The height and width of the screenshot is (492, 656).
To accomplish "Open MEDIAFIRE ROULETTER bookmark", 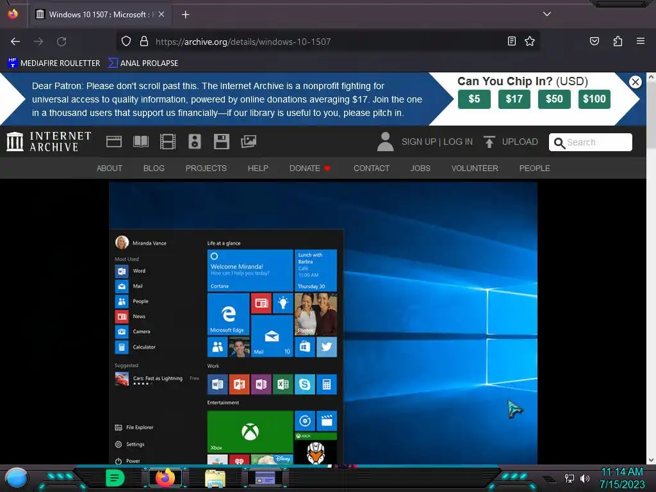I will point(54,63).
